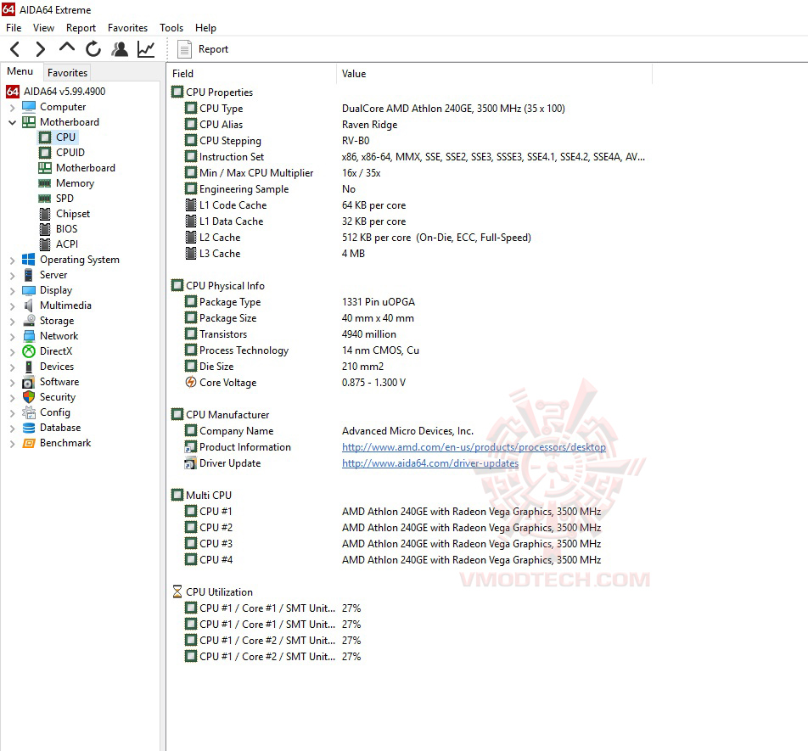Click the Refresh toolbar icon
The width and height of the screenshot is (808, 751).
(93, 49)
